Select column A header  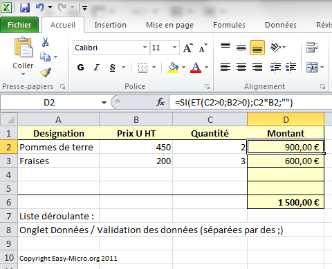coord(59,119)
